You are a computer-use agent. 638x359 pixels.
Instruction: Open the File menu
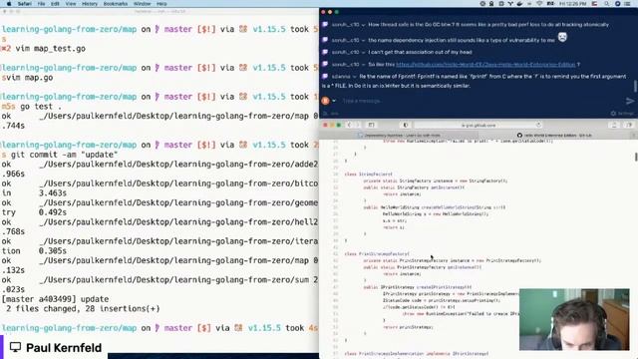point(41,4)
